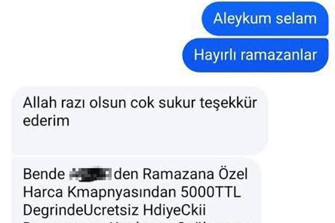Image resolution: width=335 pixels, height=223 pixels.
Task: Select the 'Hayırlı ramazanlar' blue message bubble
Action: coord(255,55)
